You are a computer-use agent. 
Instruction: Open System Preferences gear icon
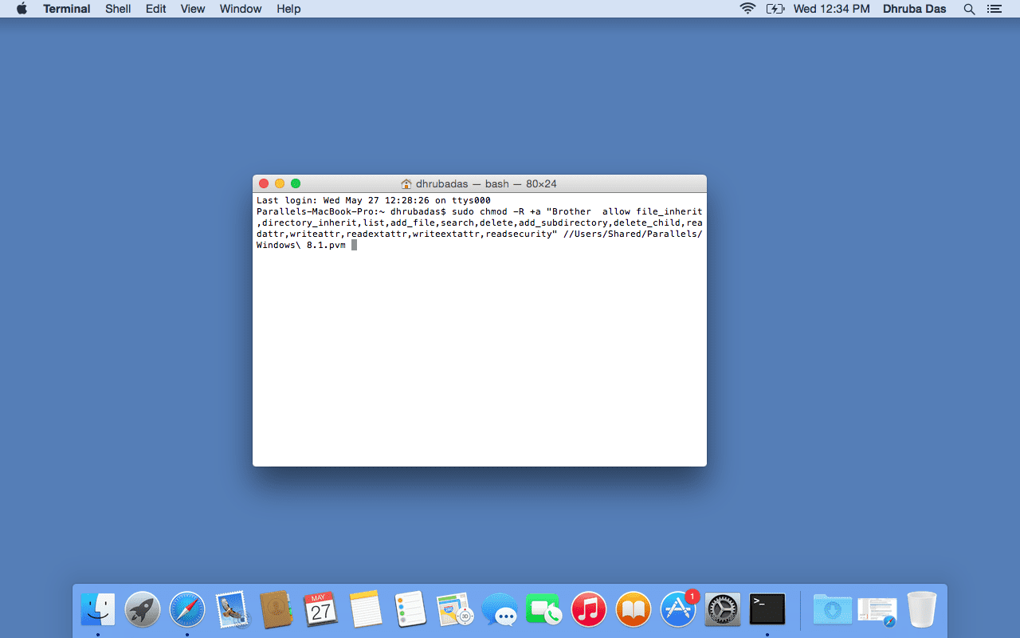pyautogui.click(x=723, y=611)
